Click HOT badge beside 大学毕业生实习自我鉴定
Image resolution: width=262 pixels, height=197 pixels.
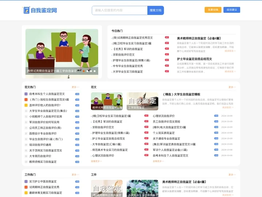pyautogui.click(x=167, y=71)
